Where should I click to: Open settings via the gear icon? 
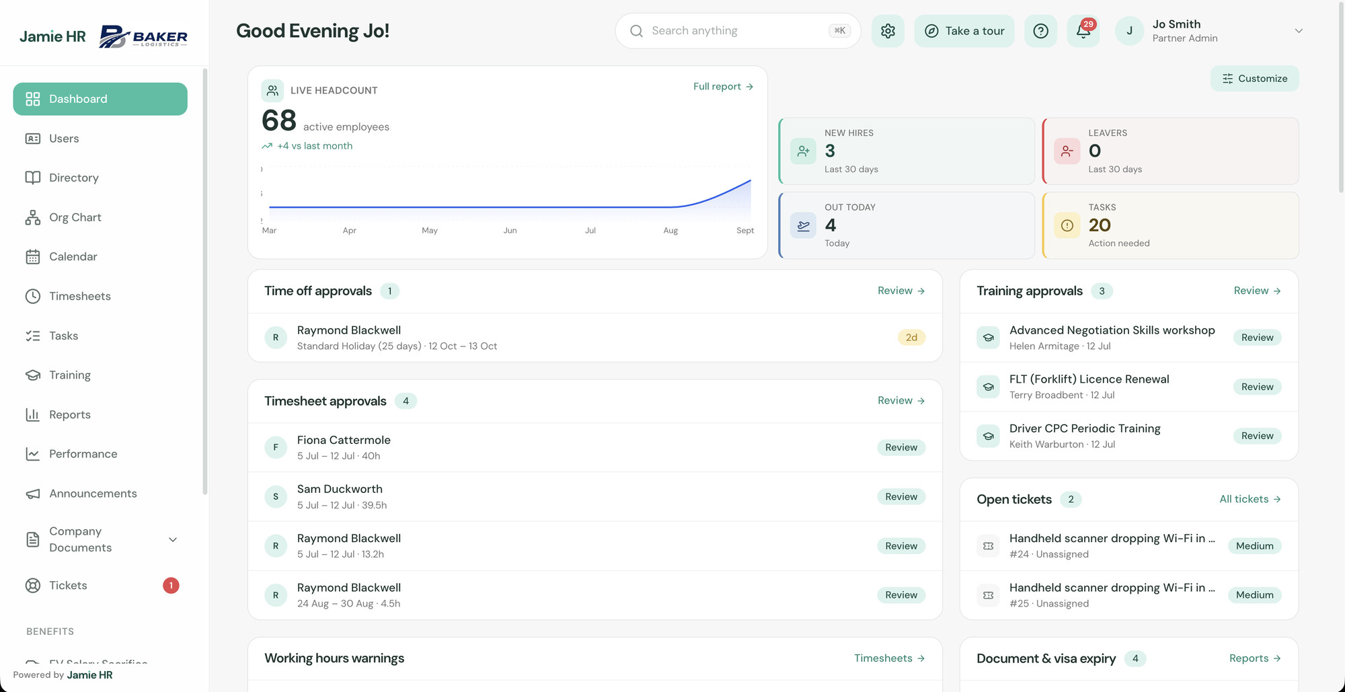tap(888, 31)
